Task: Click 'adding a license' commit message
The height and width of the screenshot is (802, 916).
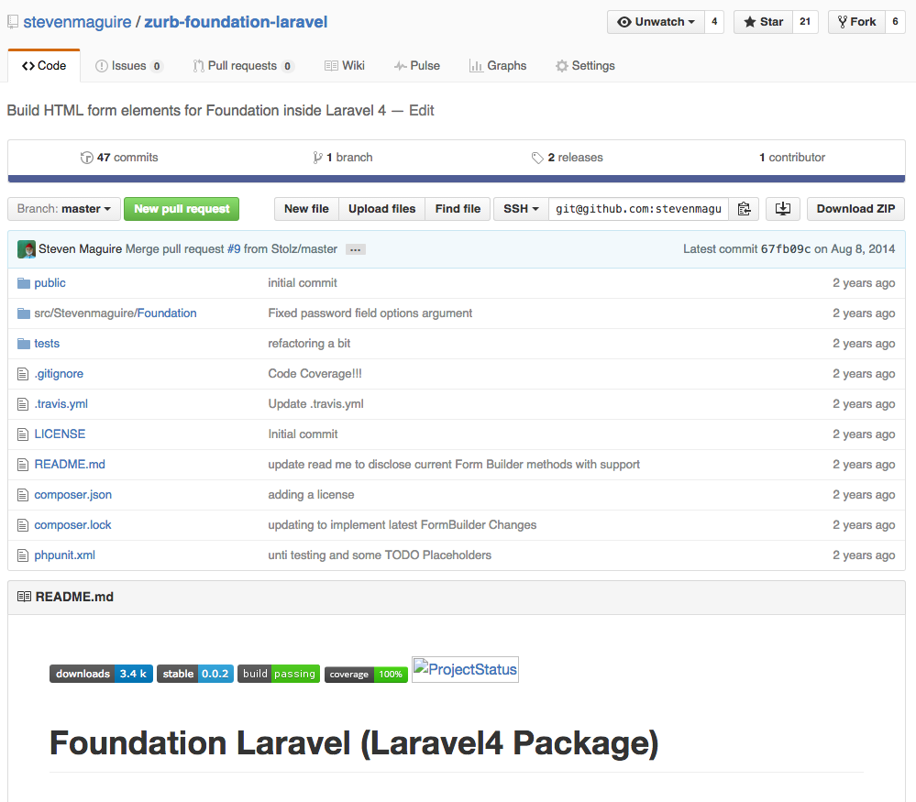Action: (312, 495)
